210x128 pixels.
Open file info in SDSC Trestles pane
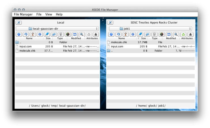point(133,35)
